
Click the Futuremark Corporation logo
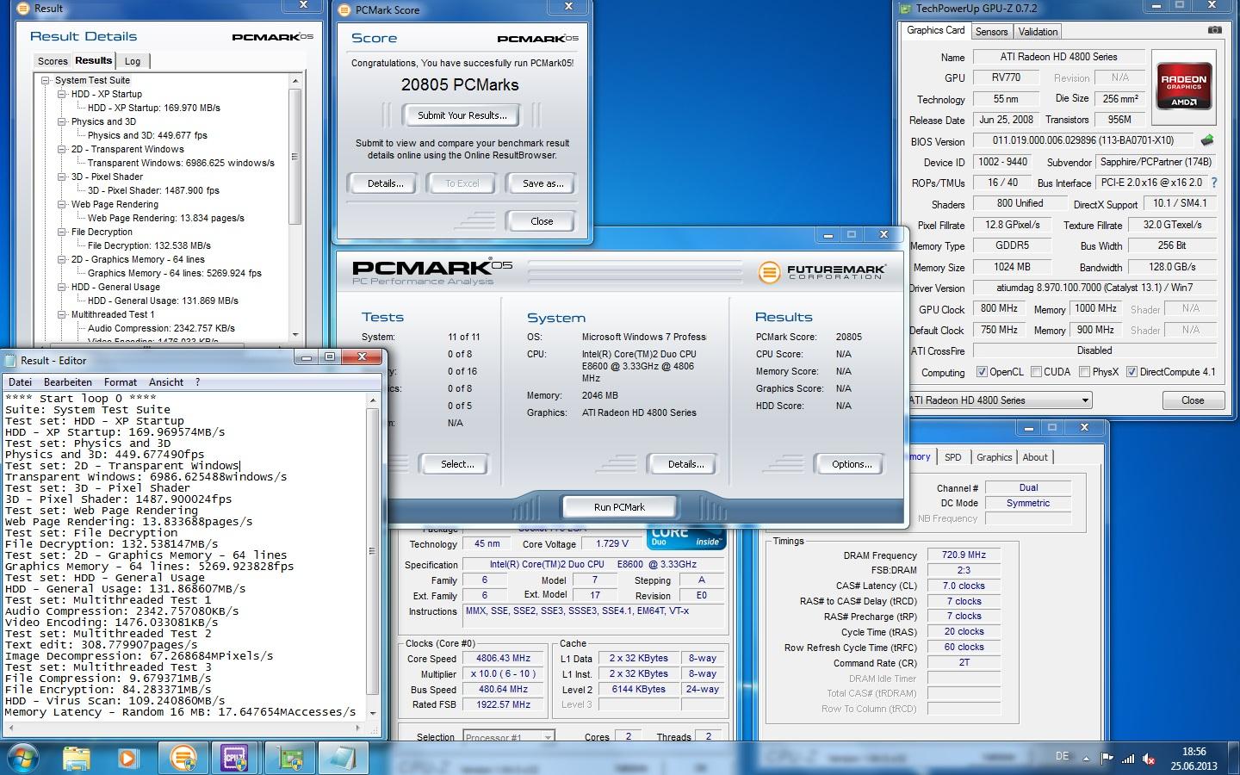pyautogui.click(x=821, y=272)
